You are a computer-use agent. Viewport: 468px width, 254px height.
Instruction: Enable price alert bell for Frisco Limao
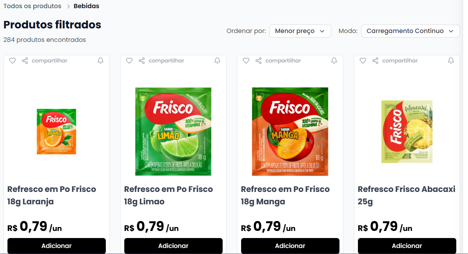click(217, 61)
